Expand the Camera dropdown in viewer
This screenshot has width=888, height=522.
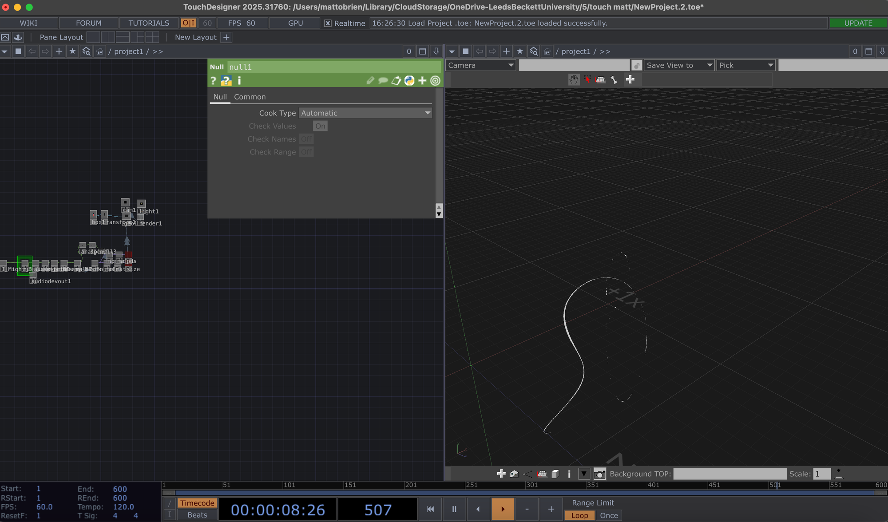480,65
